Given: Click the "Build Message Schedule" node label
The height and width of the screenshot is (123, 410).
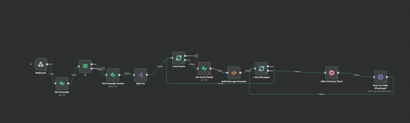Looking at the screenshot, I should [x=234, y=82].
